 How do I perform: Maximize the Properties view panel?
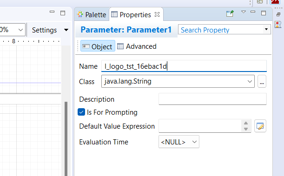264,13
